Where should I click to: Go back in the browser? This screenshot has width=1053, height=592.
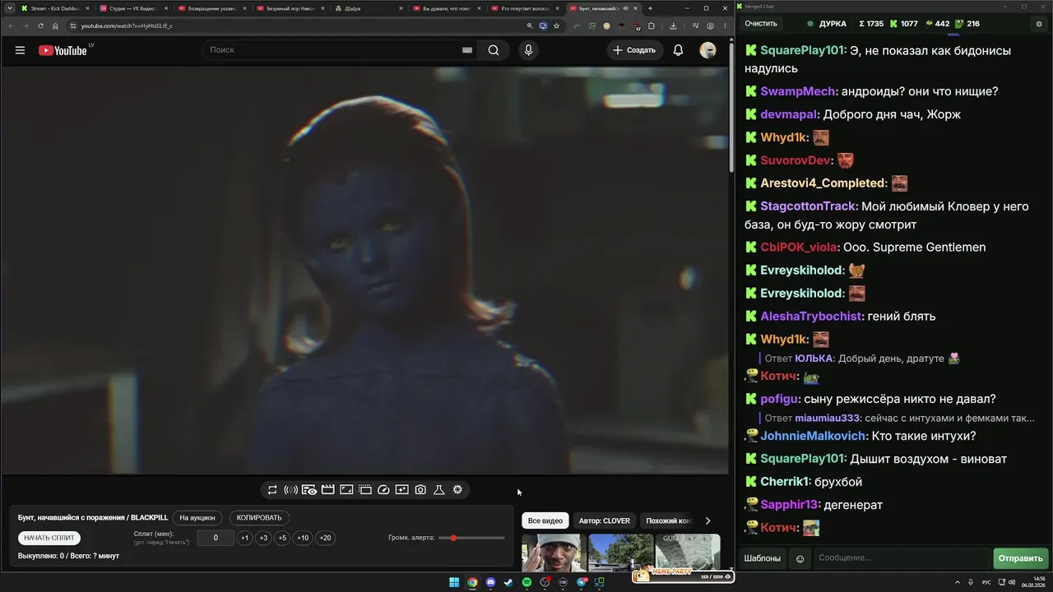[x=11, y=25]
